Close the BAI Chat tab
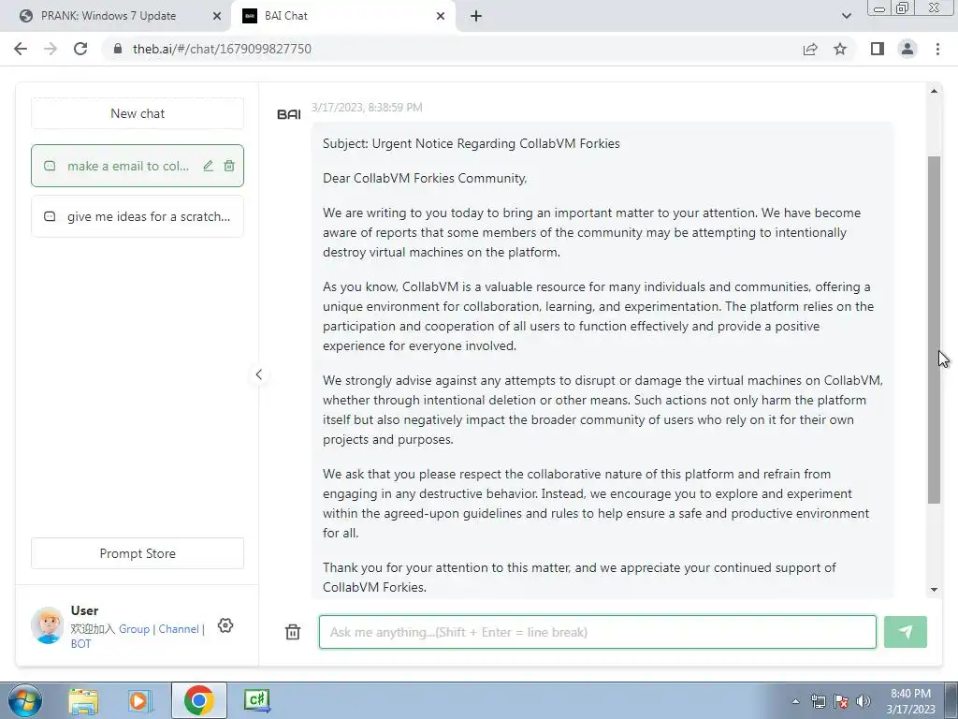Screen dimensions: 958x719 (441, 16)
